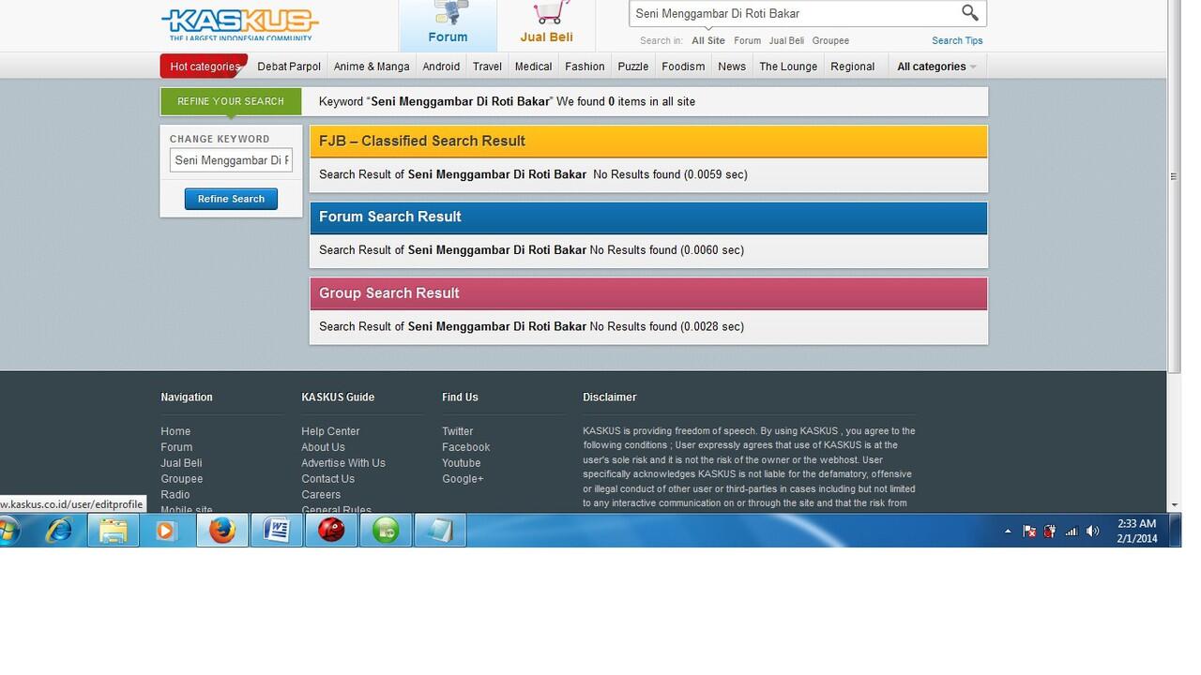Screen dimensions: 1201x675
Task: Select Fashion category
Action: pyautogui.click(x=585, y=67)
